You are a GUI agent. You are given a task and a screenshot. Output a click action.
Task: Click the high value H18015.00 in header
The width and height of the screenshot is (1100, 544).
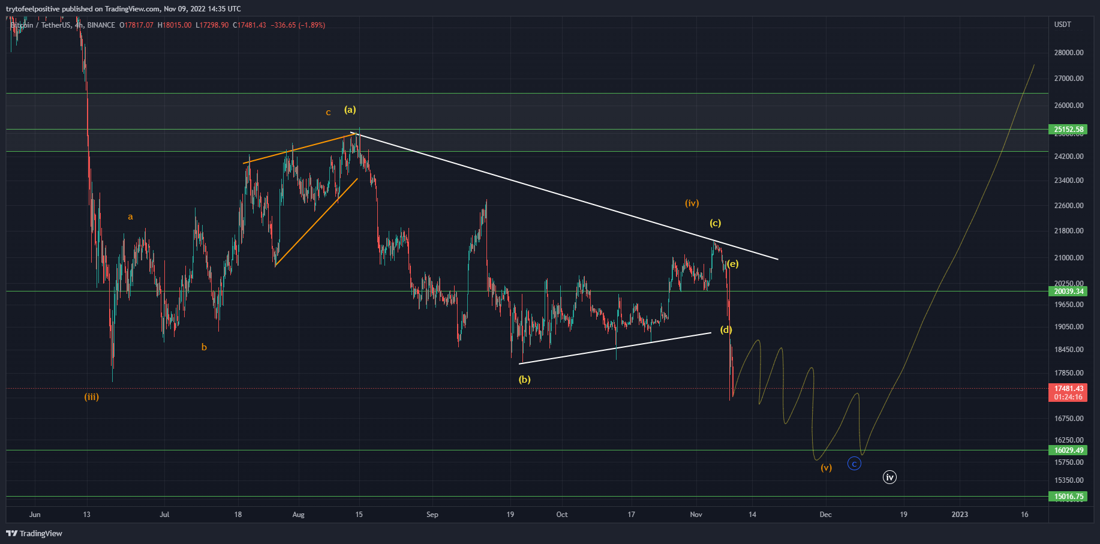point(175,25)
